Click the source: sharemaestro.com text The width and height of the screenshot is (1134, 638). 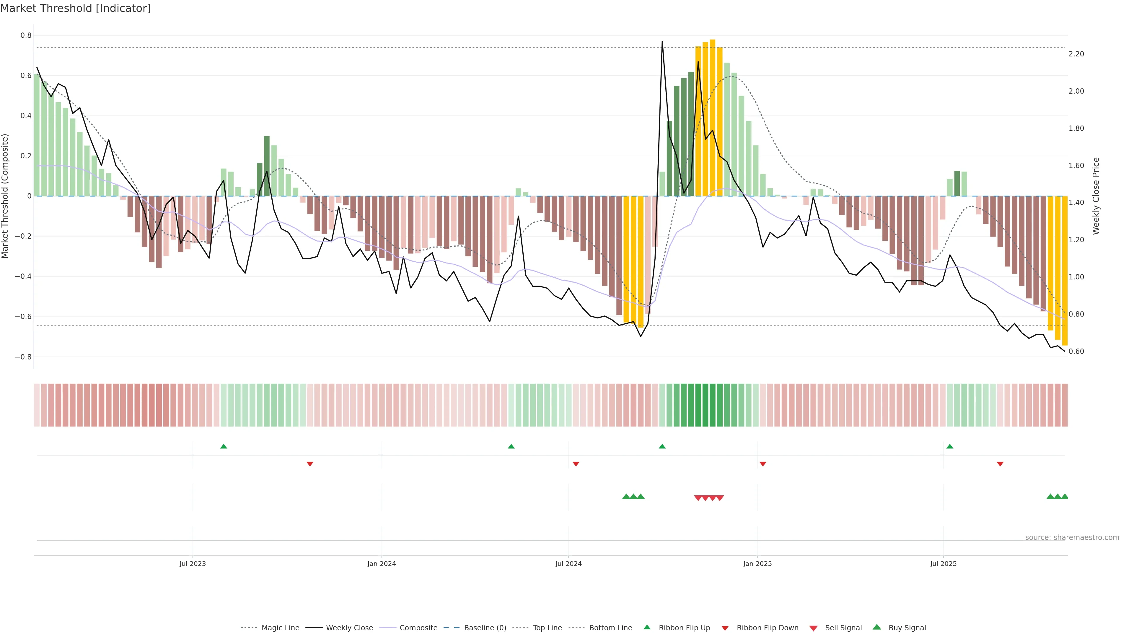coord(1072,538)
